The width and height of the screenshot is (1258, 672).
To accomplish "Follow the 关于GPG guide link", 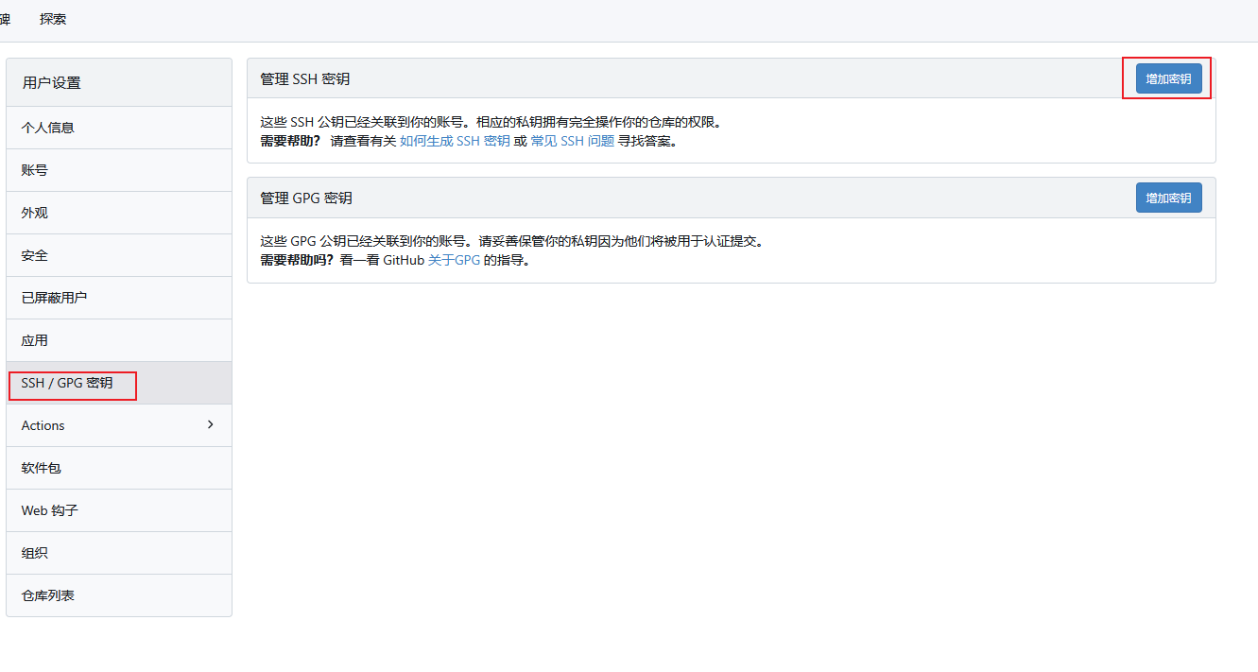I will pos(454,260).
